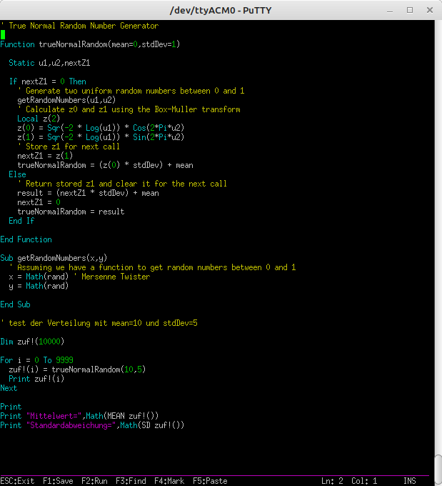Click the 'trueNormalRandom = result' line
The image size is (442, 486).
(x=71, y=212)
